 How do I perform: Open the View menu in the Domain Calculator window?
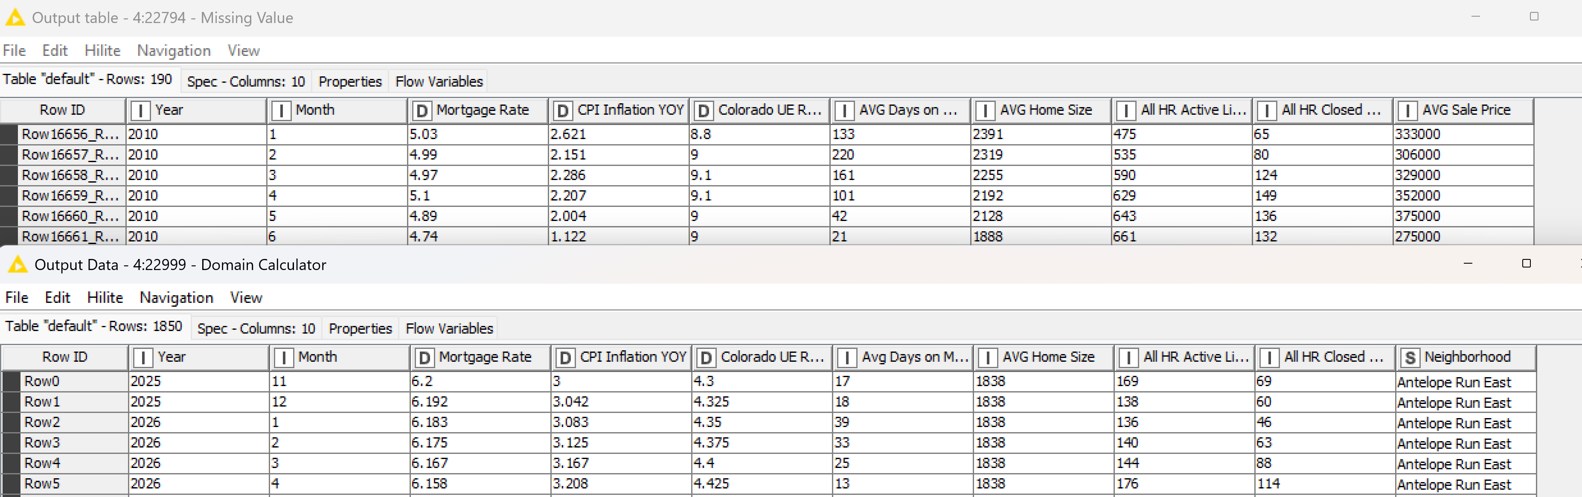tap(246, 297)
